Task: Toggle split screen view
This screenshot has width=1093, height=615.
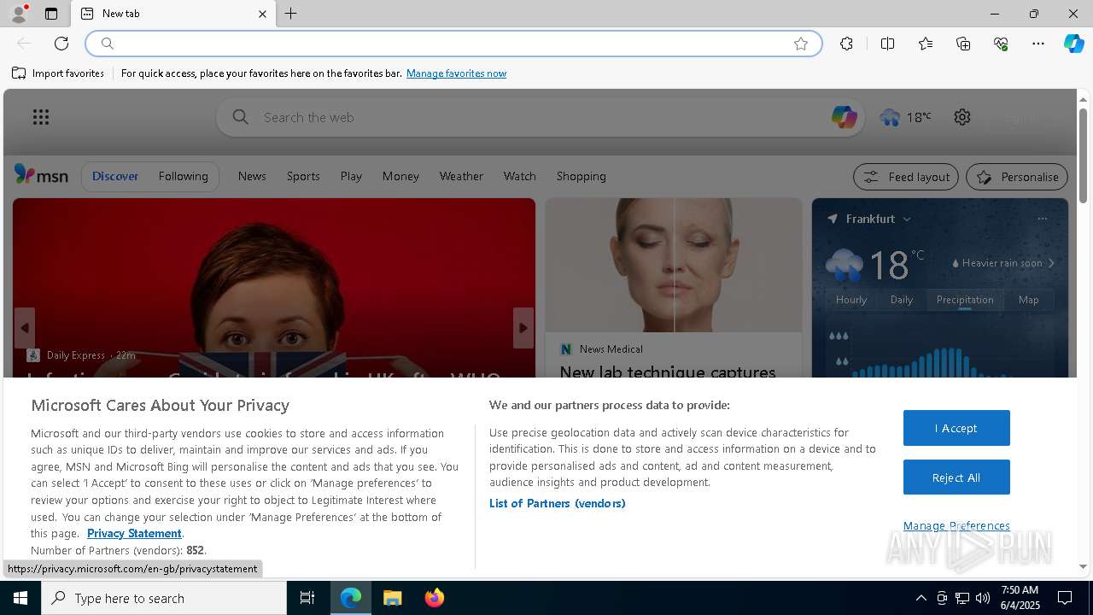Action: 887,44
